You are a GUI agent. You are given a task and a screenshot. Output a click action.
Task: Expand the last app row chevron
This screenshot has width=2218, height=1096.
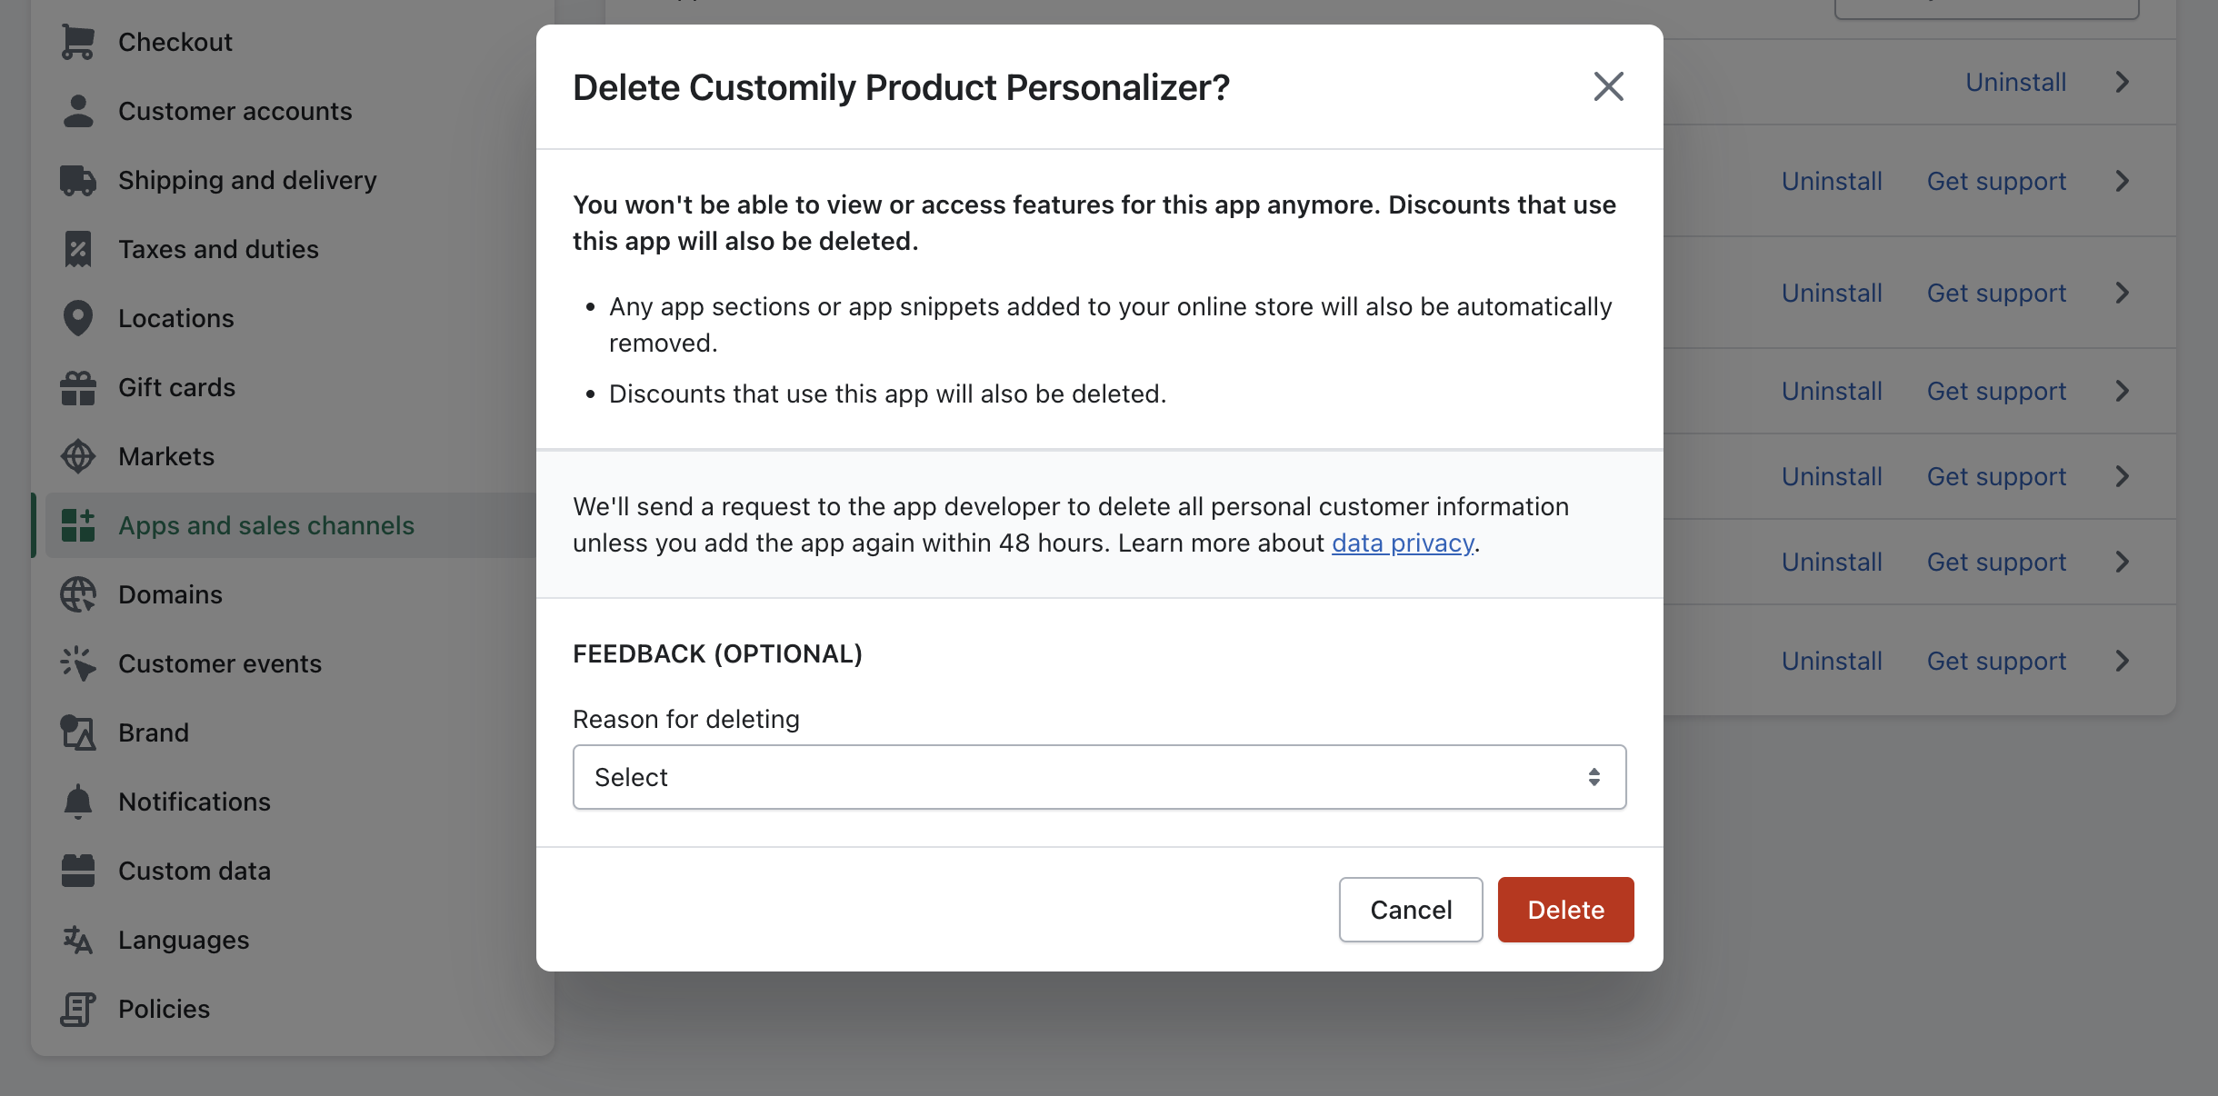point(2123,661)
